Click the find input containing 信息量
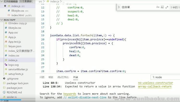Viewport: 180px width, 102px height. click(x=138, y=7)
